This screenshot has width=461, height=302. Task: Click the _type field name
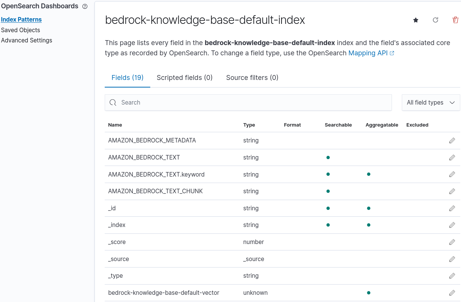tap(115, 276)
